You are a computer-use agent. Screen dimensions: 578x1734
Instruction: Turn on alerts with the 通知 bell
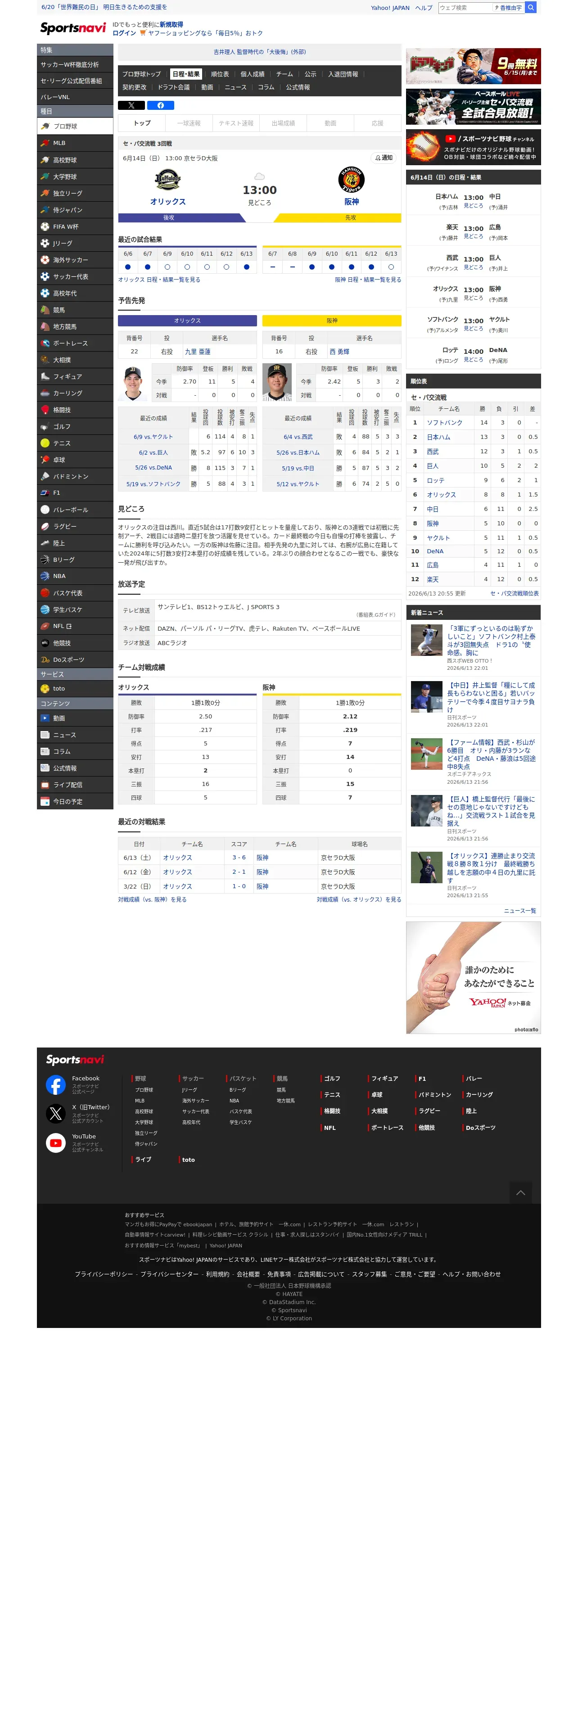384,158
